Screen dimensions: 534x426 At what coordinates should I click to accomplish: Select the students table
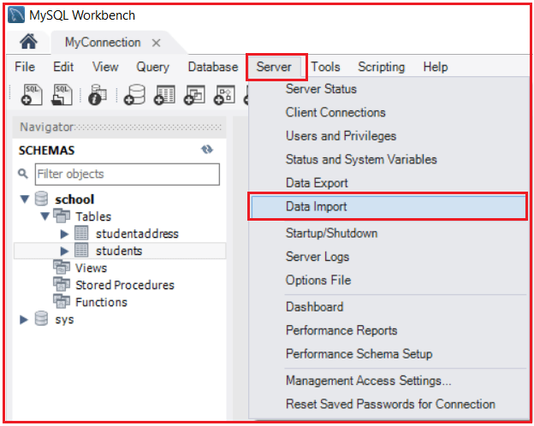point(119,251)
